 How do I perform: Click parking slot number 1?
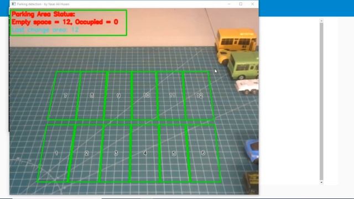click(x=56, y=153)
